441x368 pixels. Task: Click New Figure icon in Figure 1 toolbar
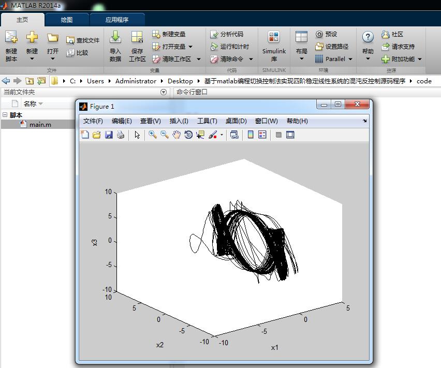click(x=85, y=135)
